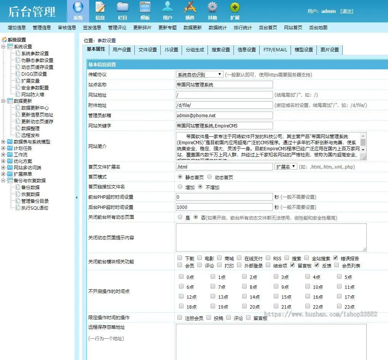The width and height of the screenshot is (388, 360).
Task: Click the page icon beside 安全参数配置
Action: [x=18, y=87]
